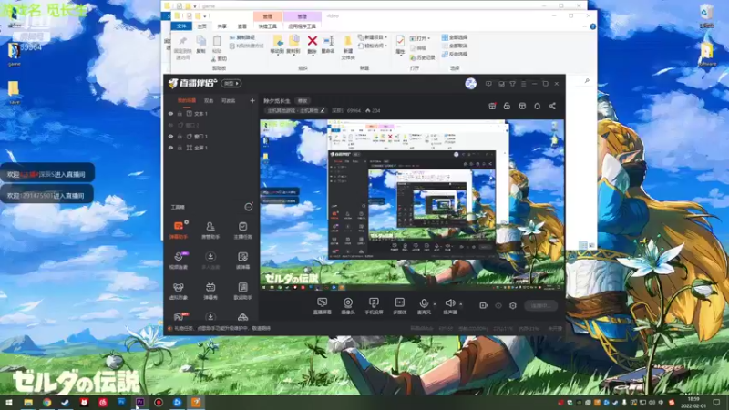Open the 主页 tab in Explorer ribbon

(x=201, y=26)
